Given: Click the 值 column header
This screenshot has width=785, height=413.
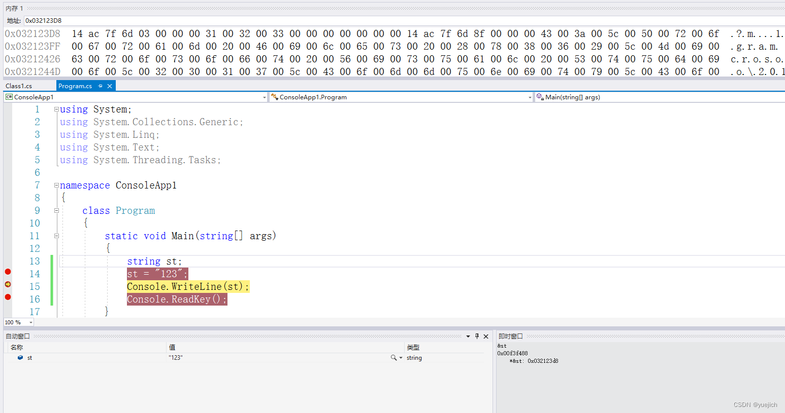Looking at the screenshot, I should [x=172, y=347].
